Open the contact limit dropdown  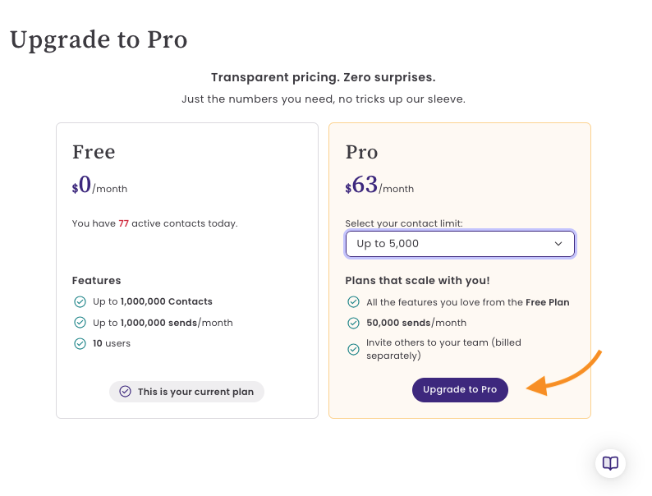460,244
